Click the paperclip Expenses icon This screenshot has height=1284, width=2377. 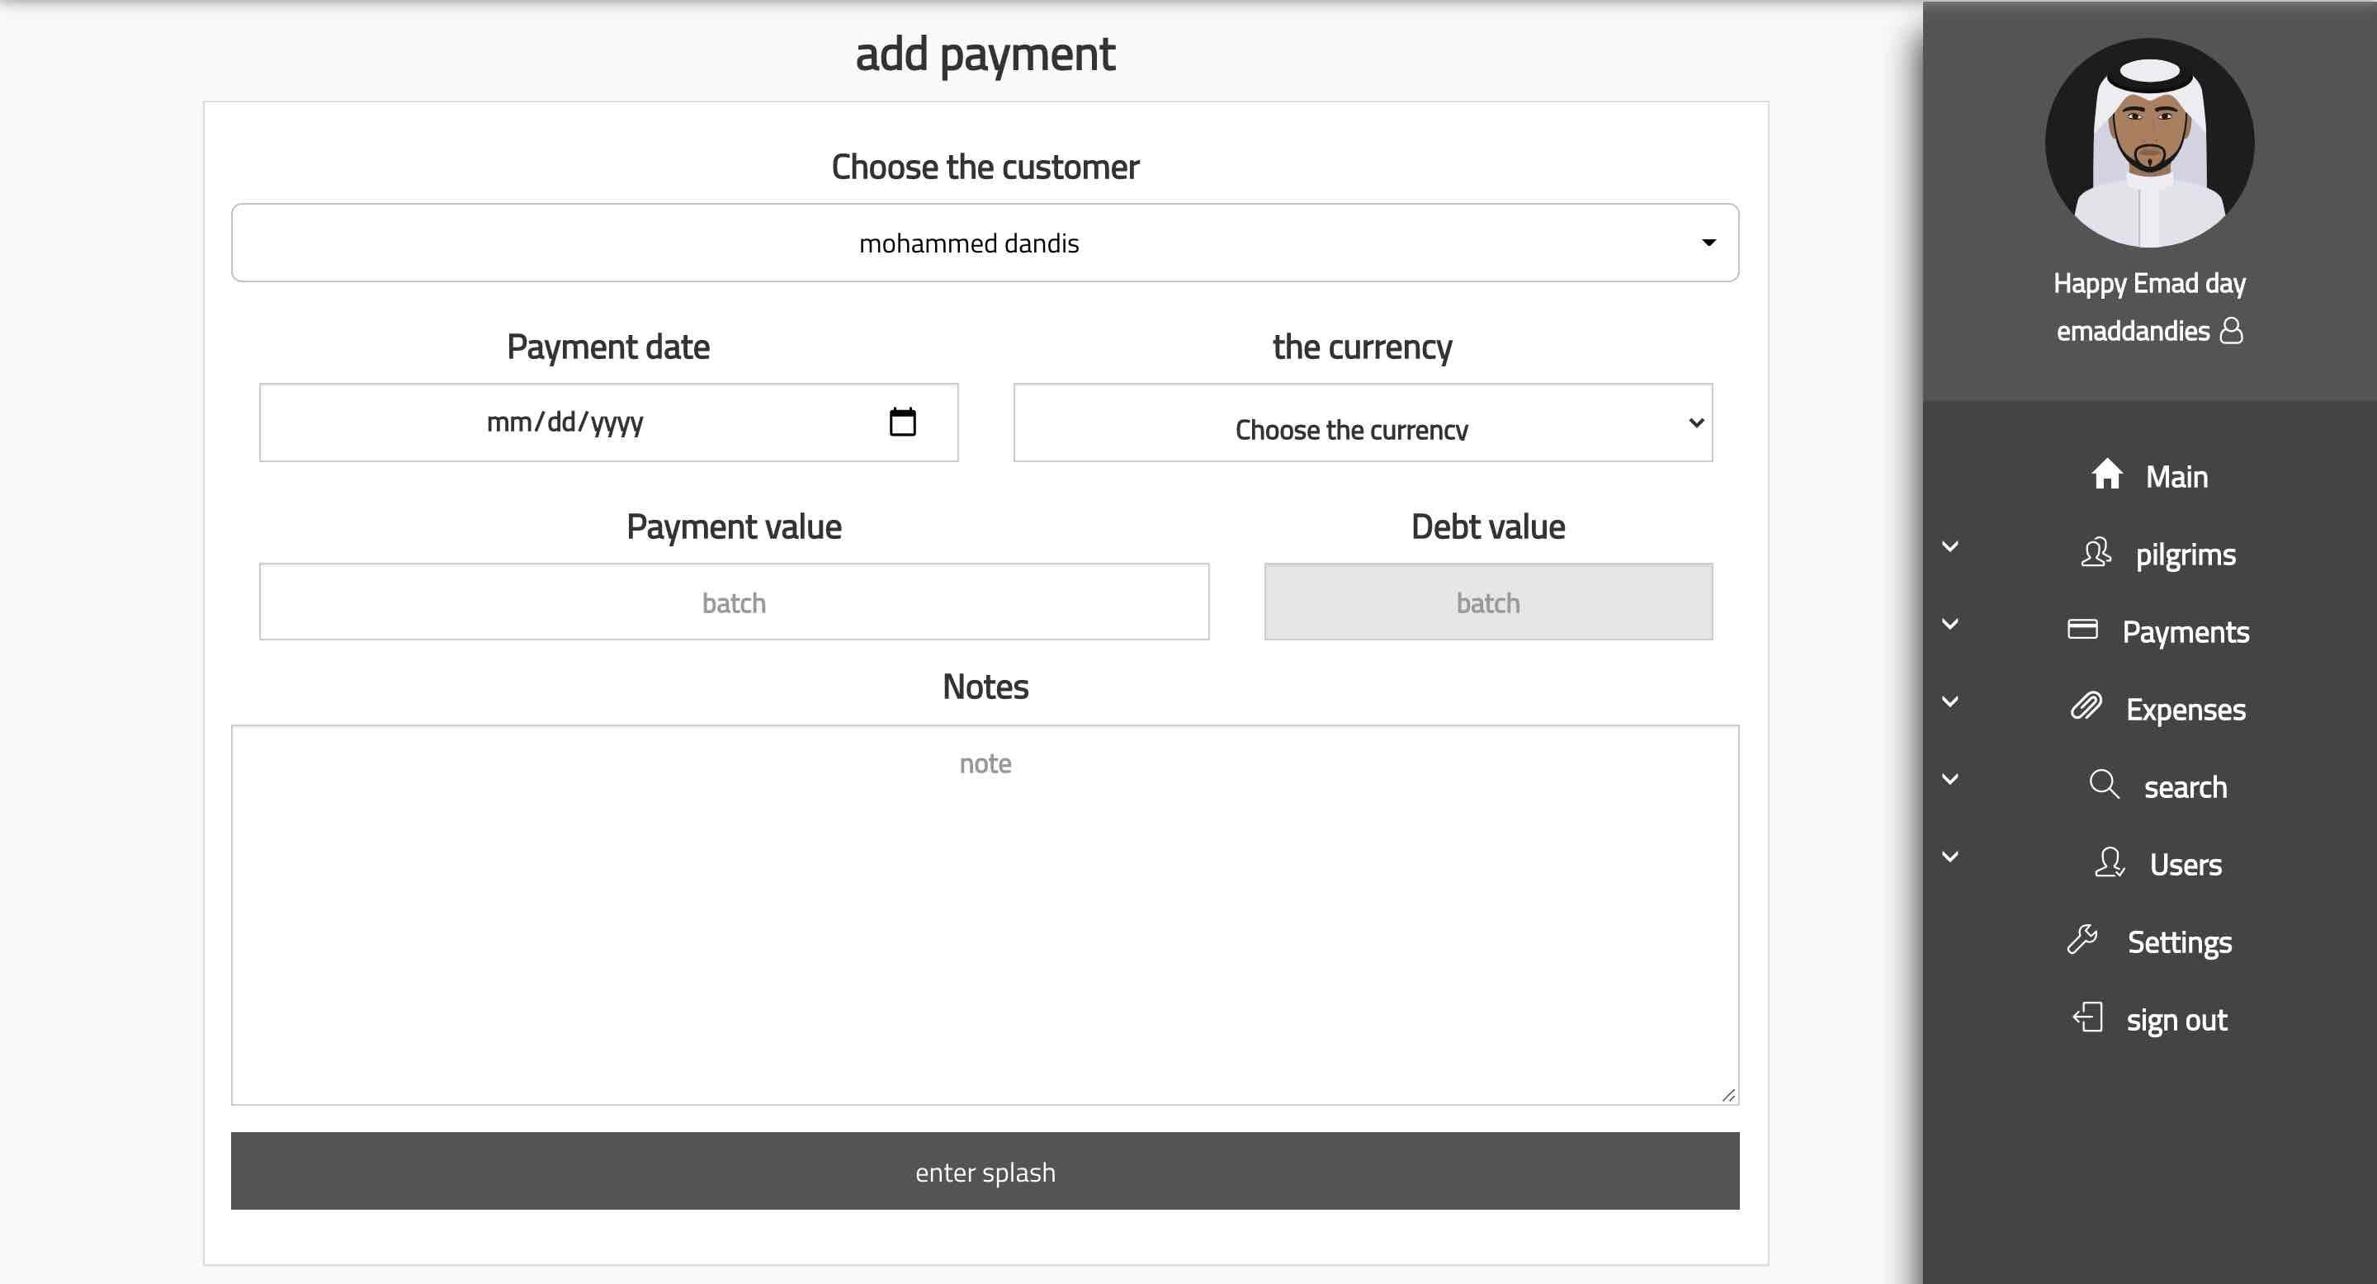(x=2086, y=706)
